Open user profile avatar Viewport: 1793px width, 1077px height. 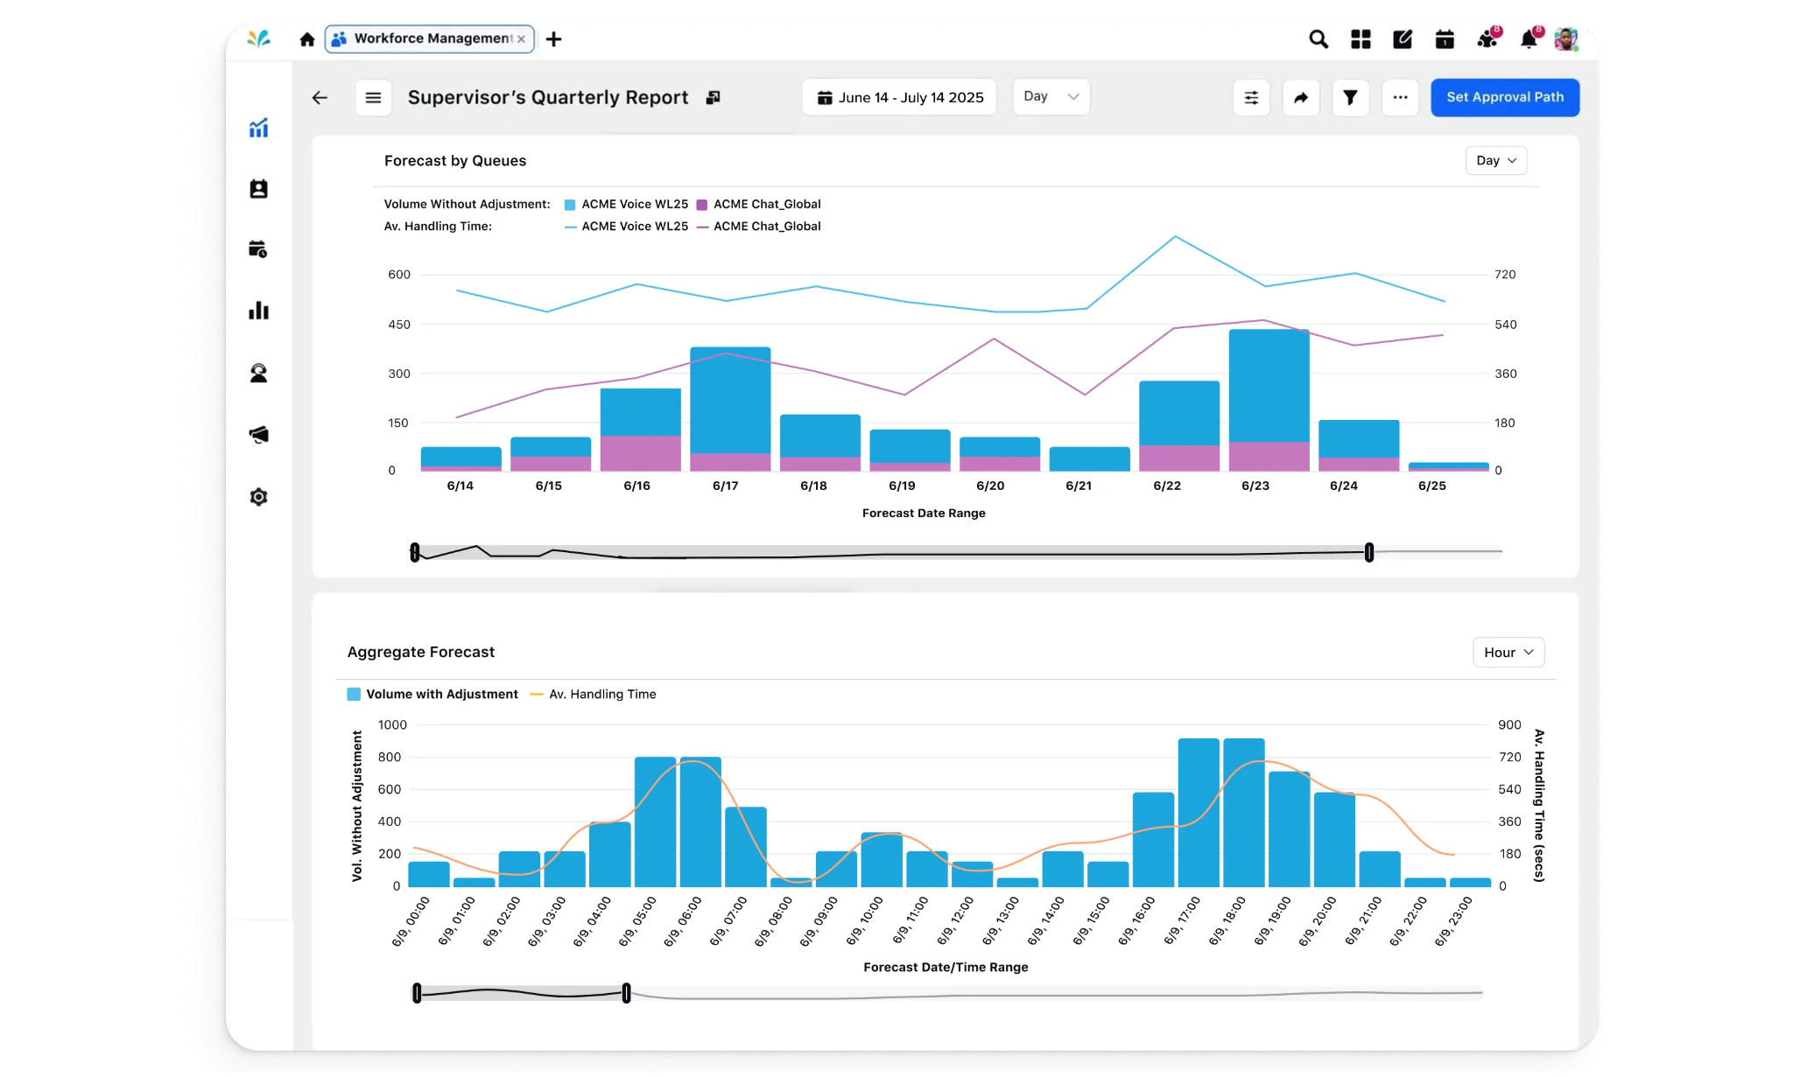[x=1566, y=39]
